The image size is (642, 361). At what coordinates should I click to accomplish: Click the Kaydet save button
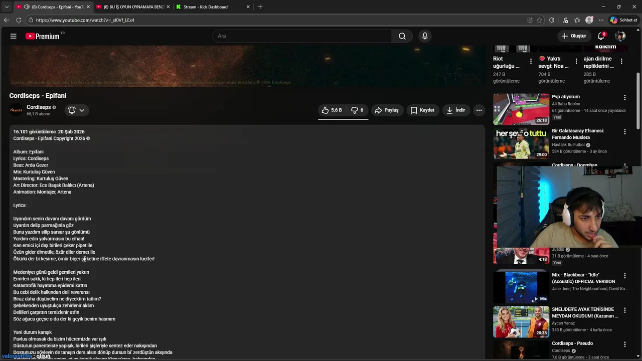click(x=422, y=110)
